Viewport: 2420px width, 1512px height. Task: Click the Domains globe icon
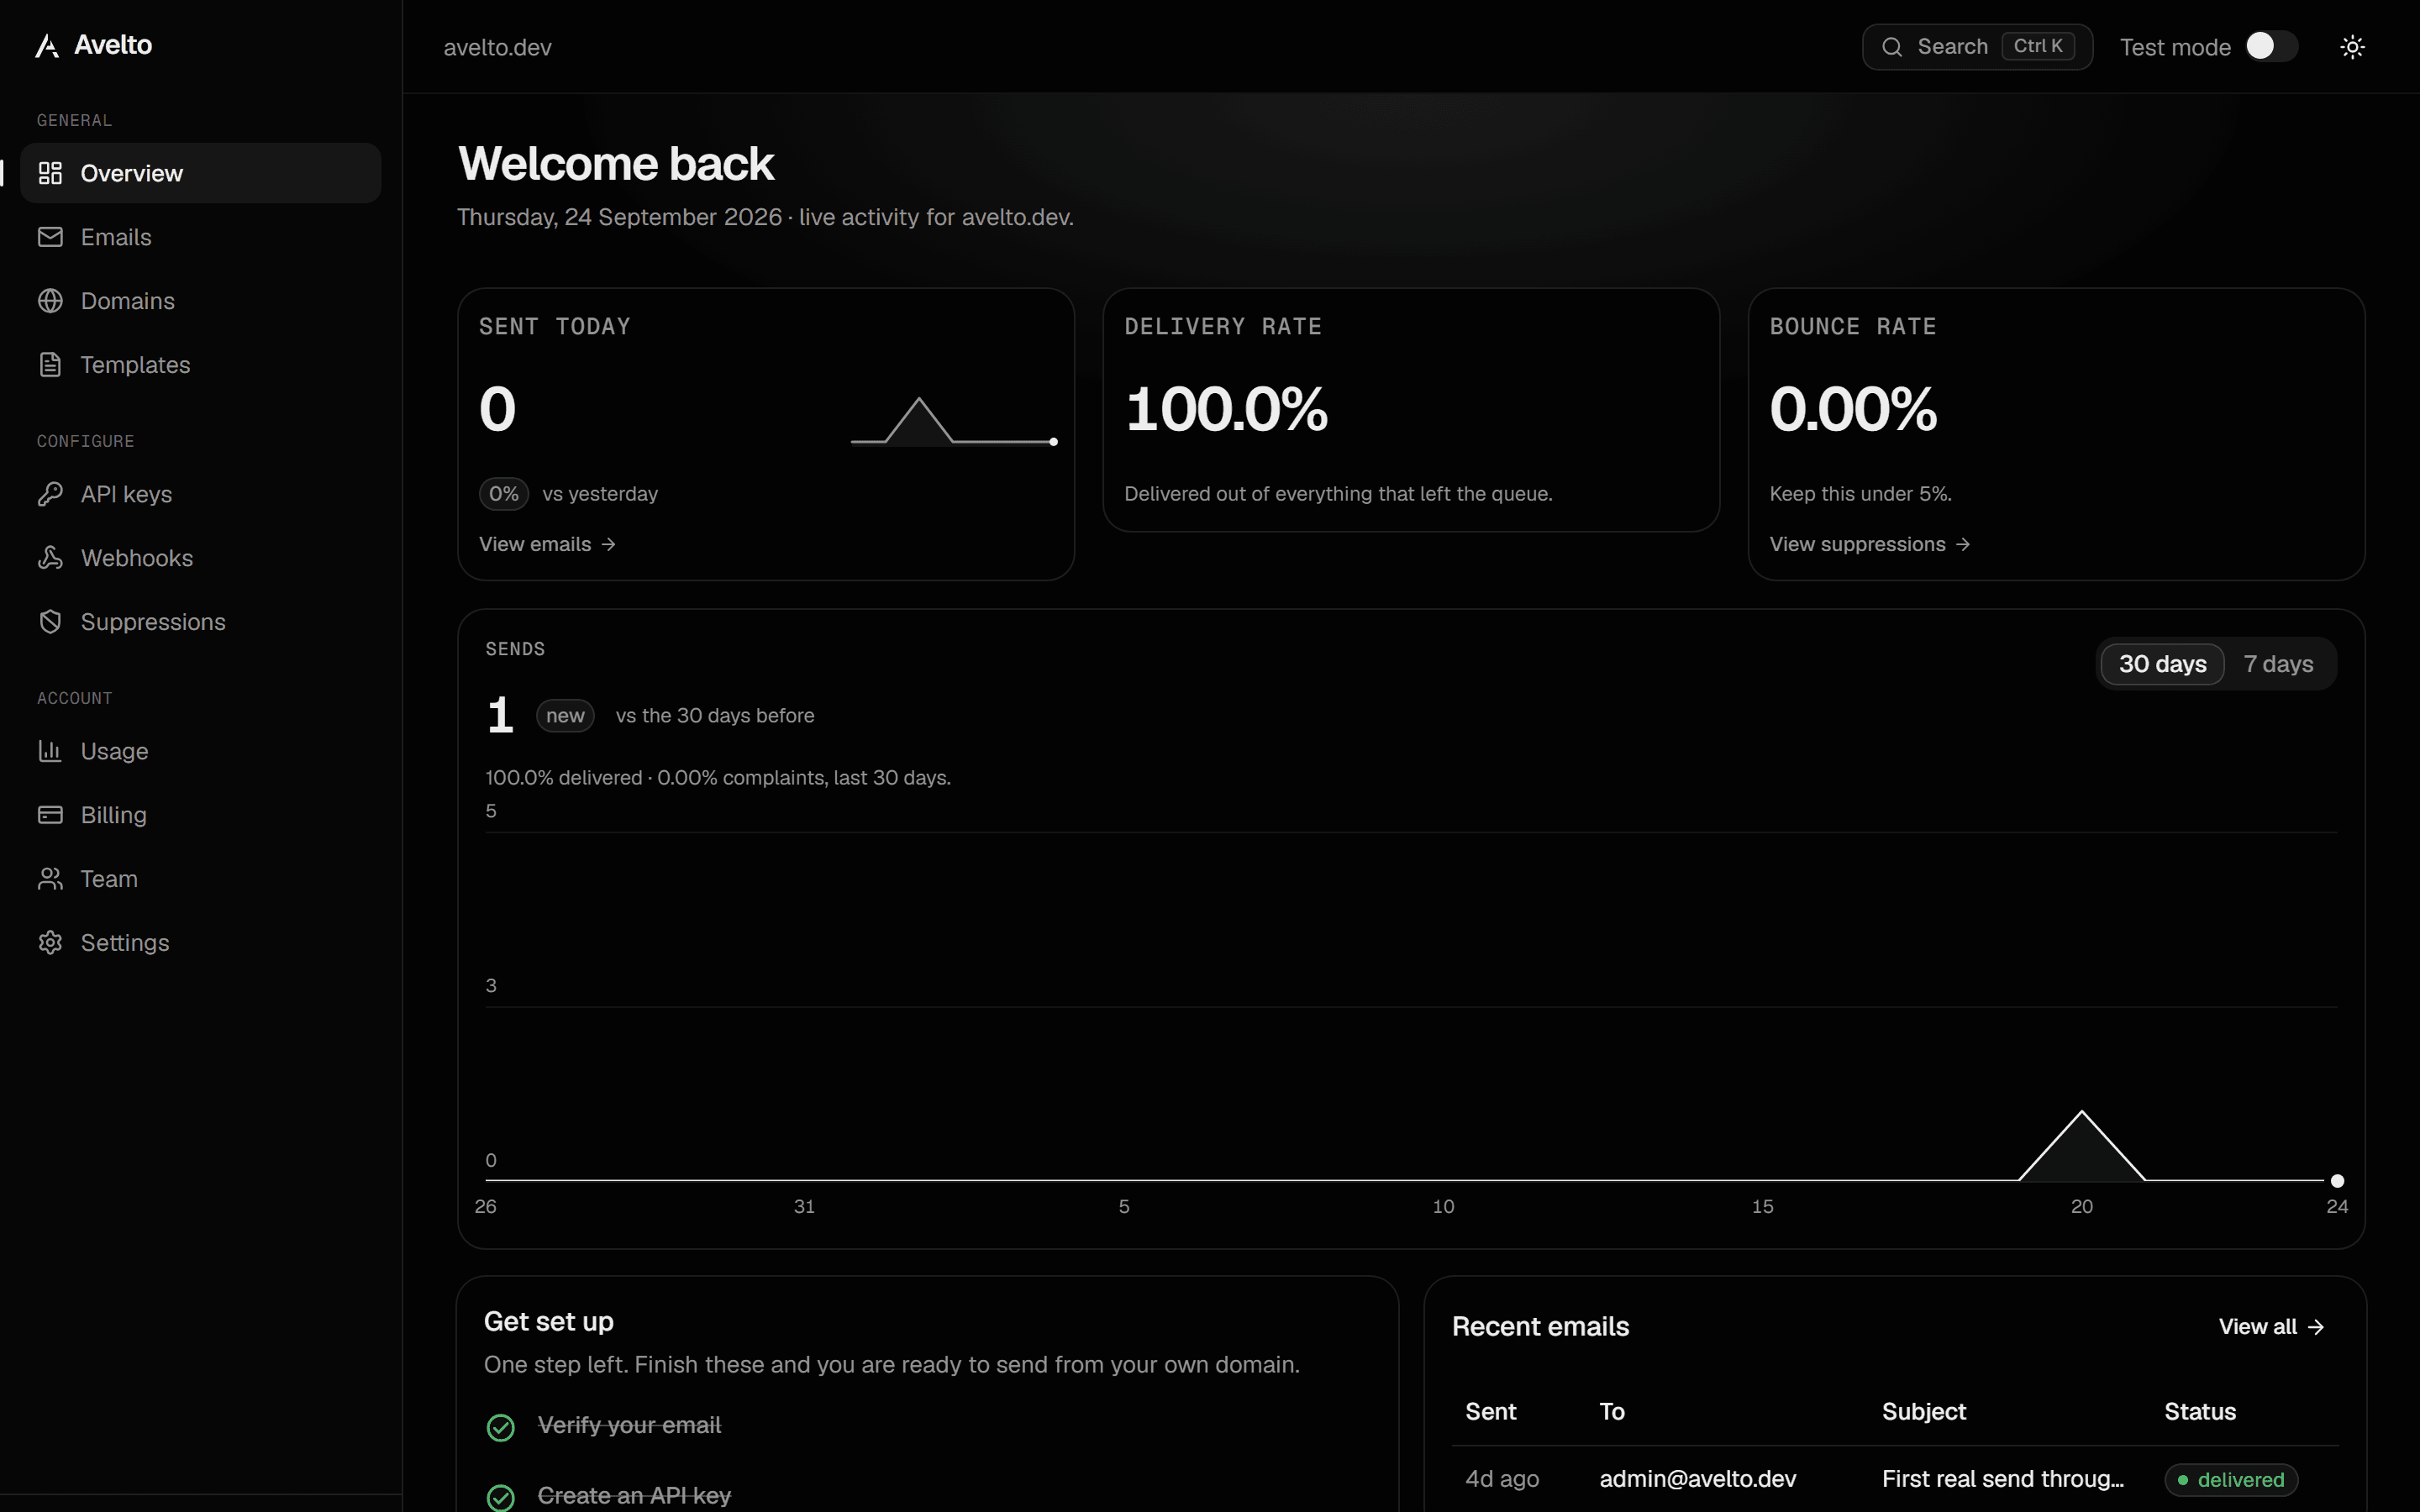coord(50,301)
